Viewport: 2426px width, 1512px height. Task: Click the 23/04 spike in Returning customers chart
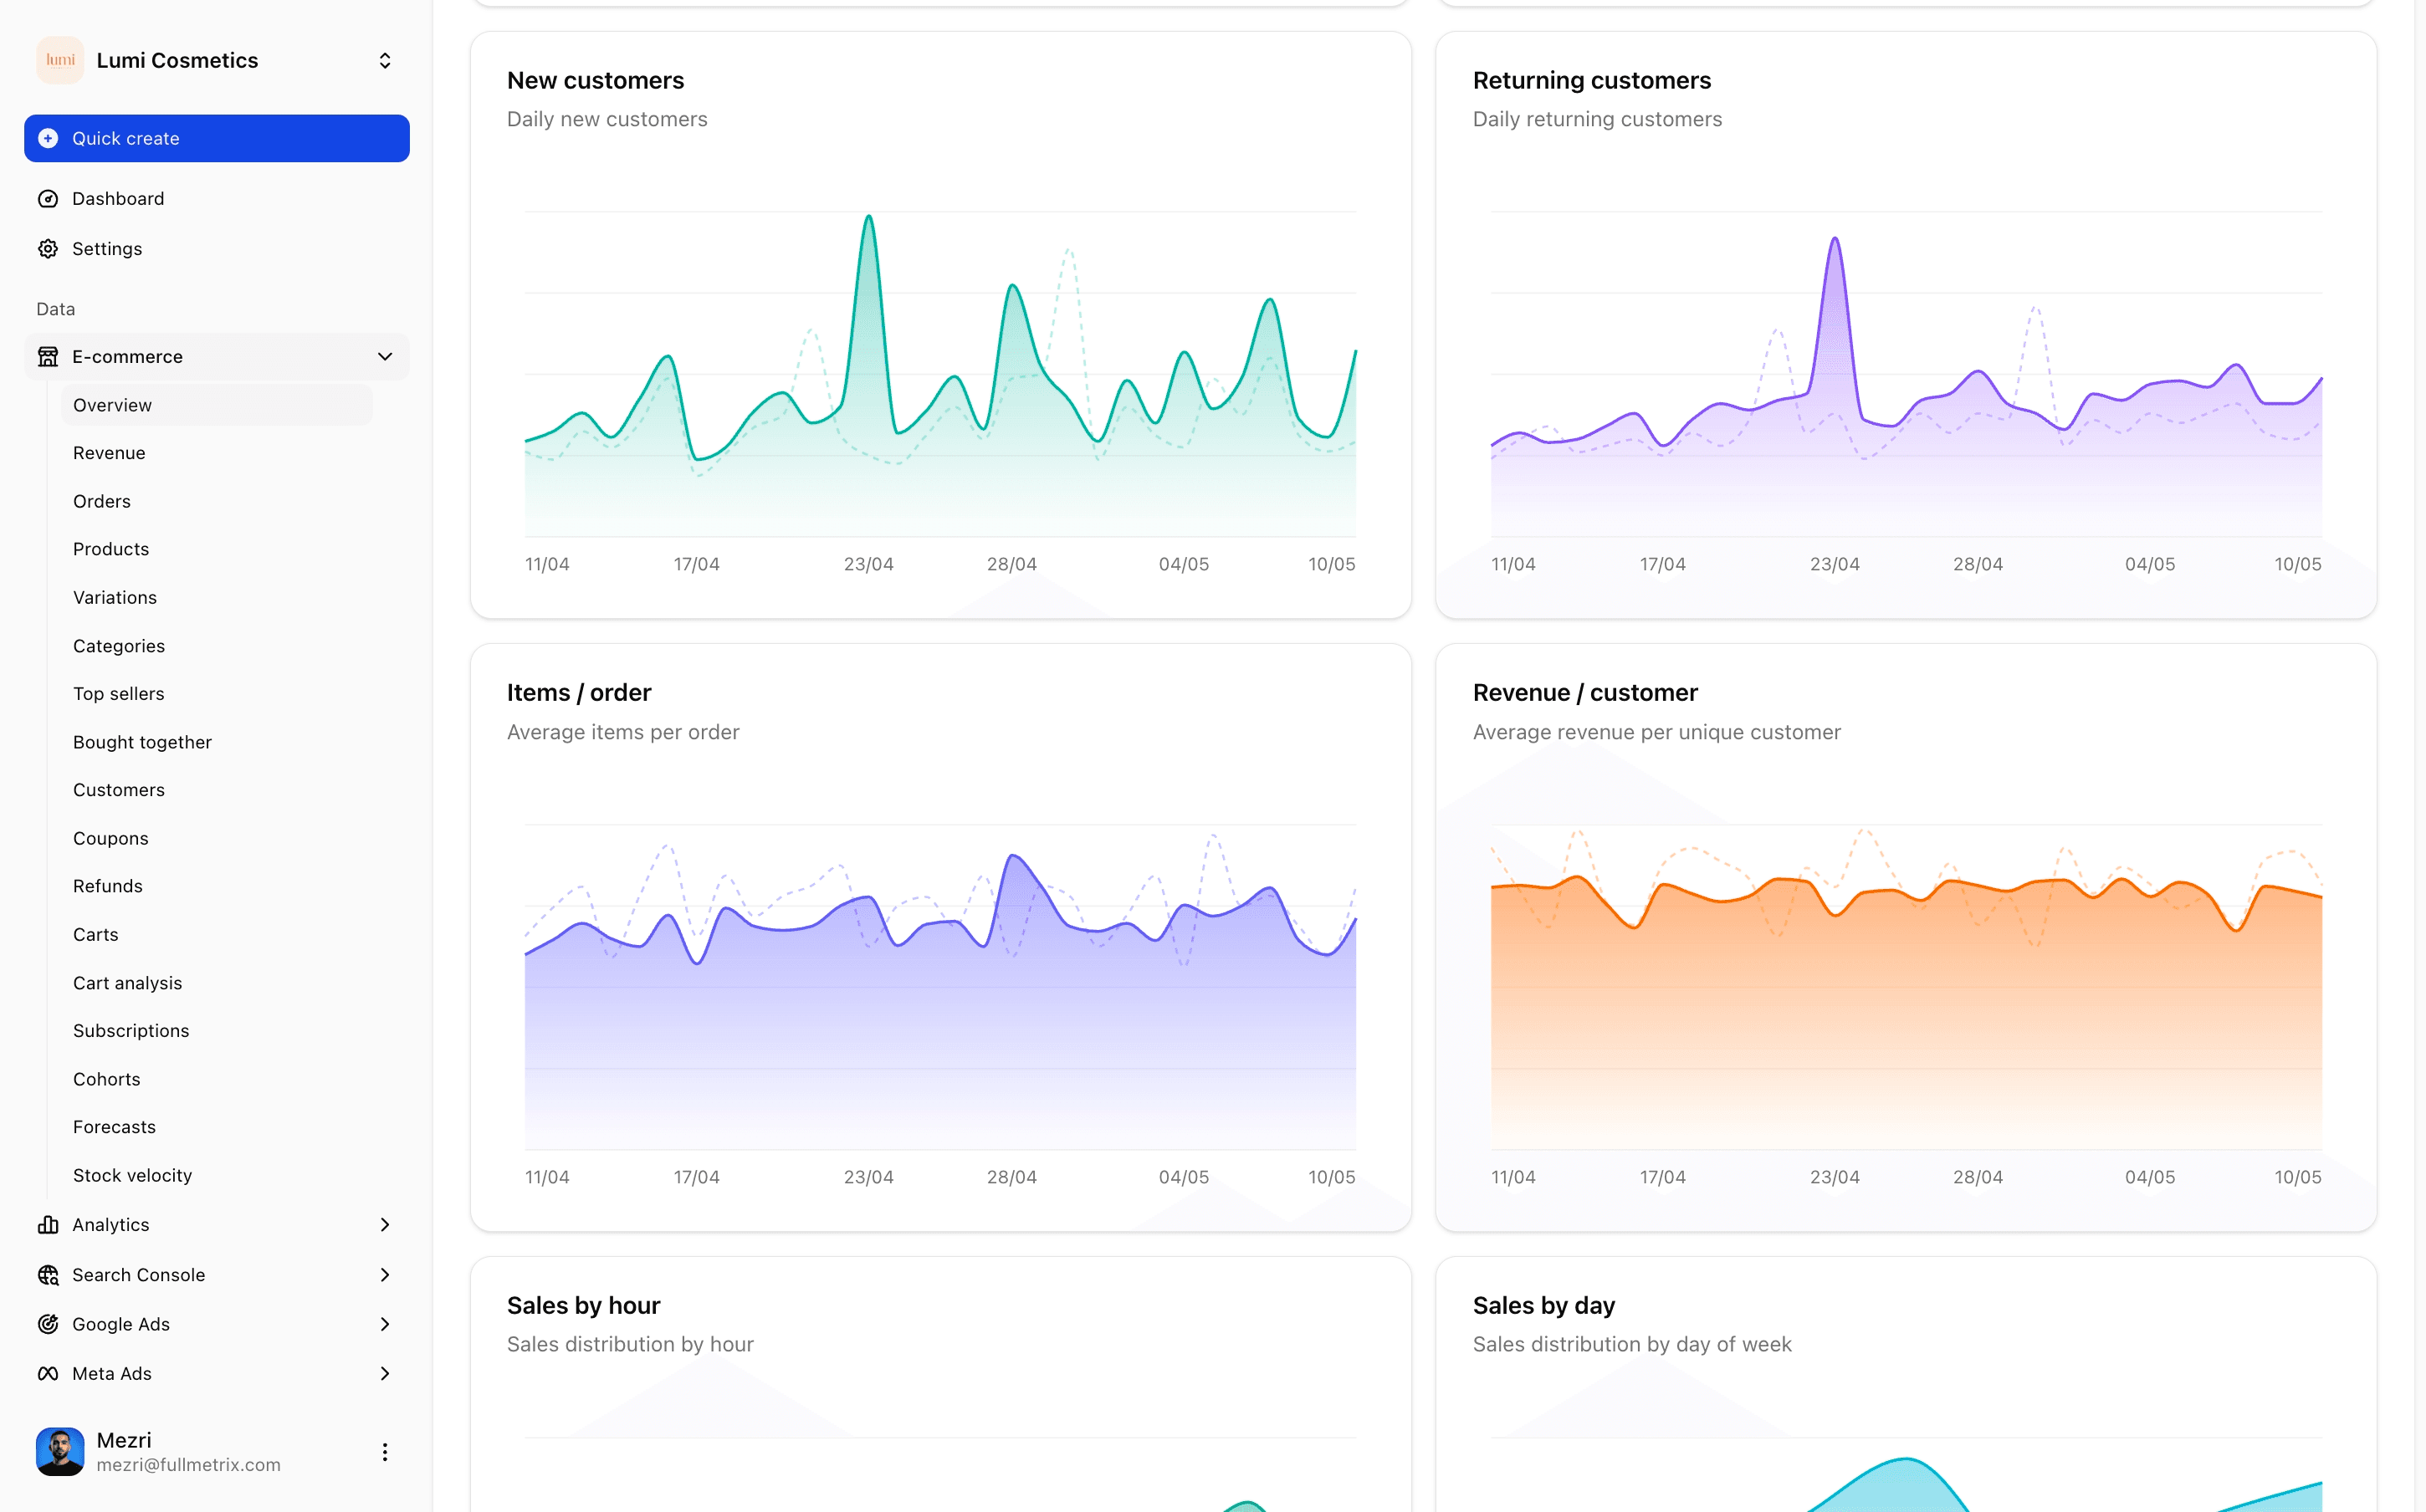click(1835, 239)
